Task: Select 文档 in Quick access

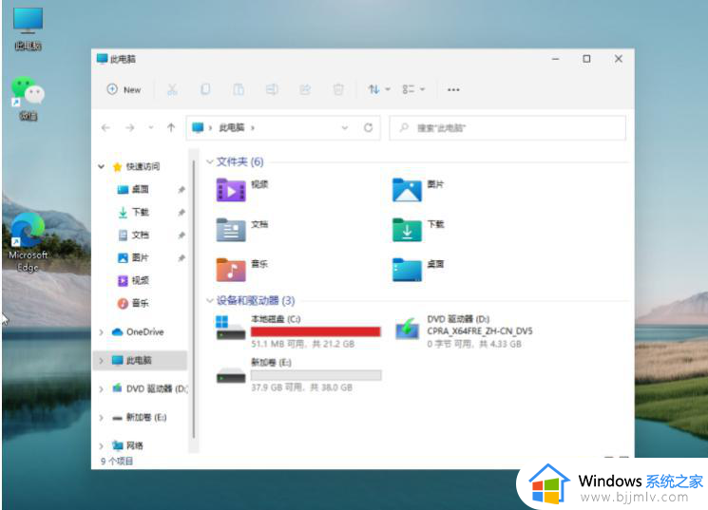Action: [x=140, y=235]
